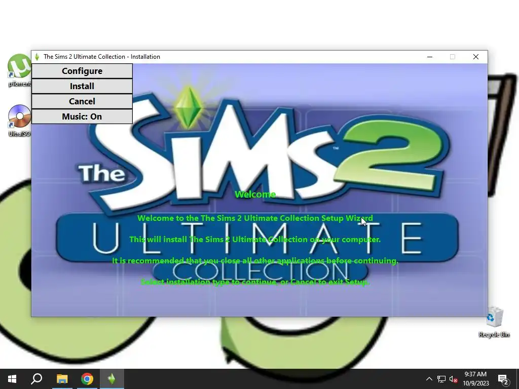Start setup with the Install button
The width and height of the screenshot is (519, 389).
82,86
